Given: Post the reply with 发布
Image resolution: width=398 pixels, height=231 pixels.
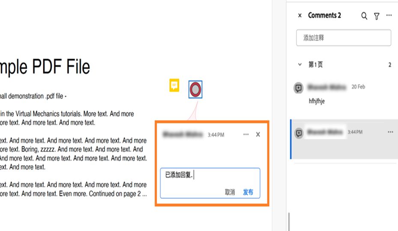Looking at the screenshot, I should point(248,192).
